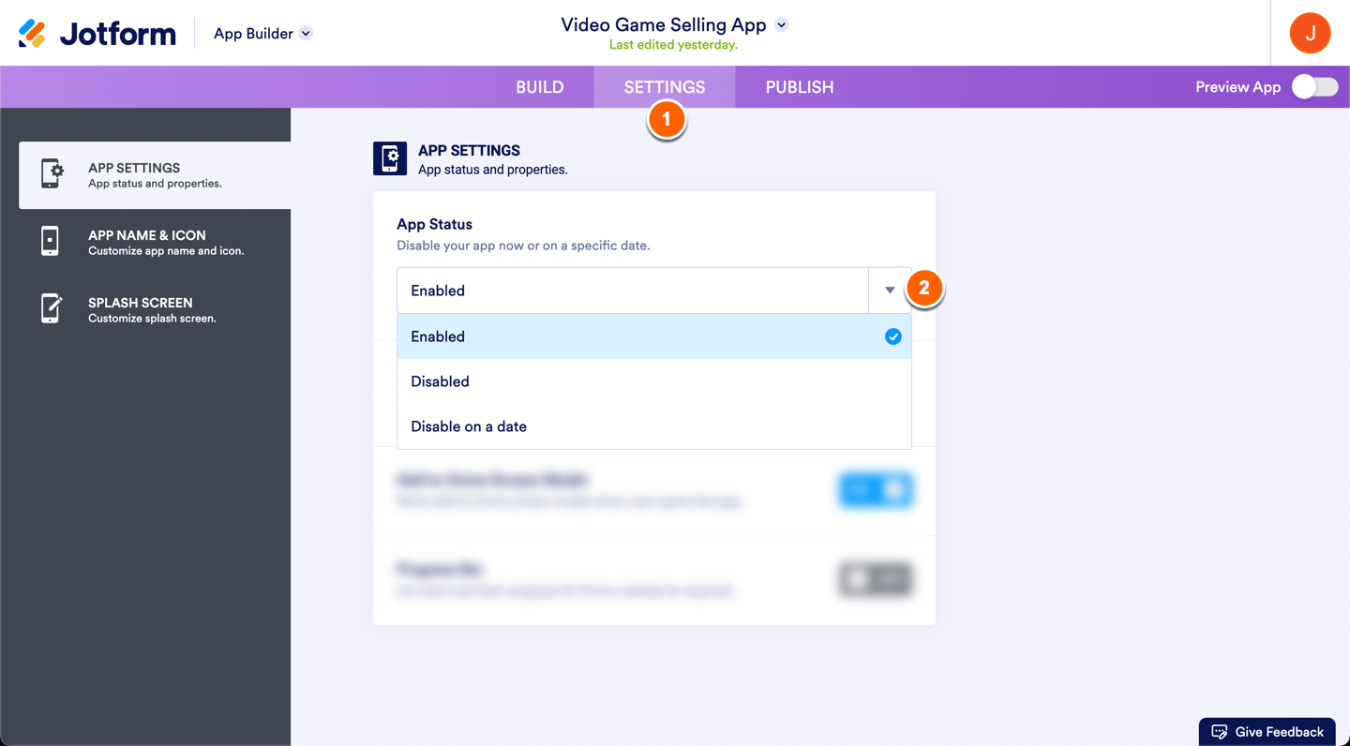Click the App Name & Icon phone icon
This screenshot has width=1350, height=746.
pos(51,242)
